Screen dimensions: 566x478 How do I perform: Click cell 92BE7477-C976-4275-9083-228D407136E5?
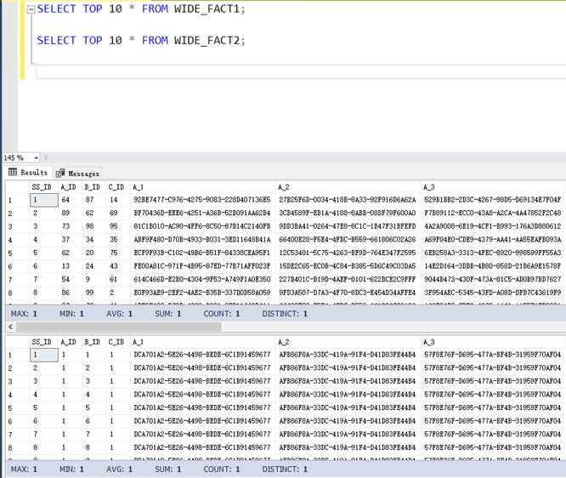point(202,200)
